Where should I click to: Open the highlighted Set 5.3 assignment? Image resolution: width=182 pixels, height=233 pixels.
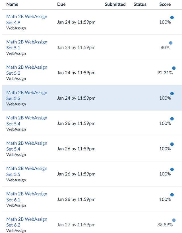pyautogui.click(x=26, y=95)
